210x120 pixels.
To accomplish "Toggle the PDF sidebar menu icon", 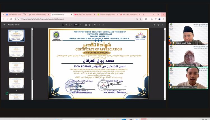I will click(x=4, y=25).
